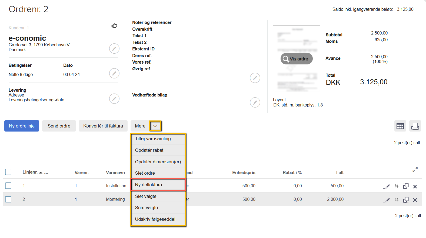Click Konvertér til faktura
The width and height of the screenshot is (426, 238).
coord(103,126)
